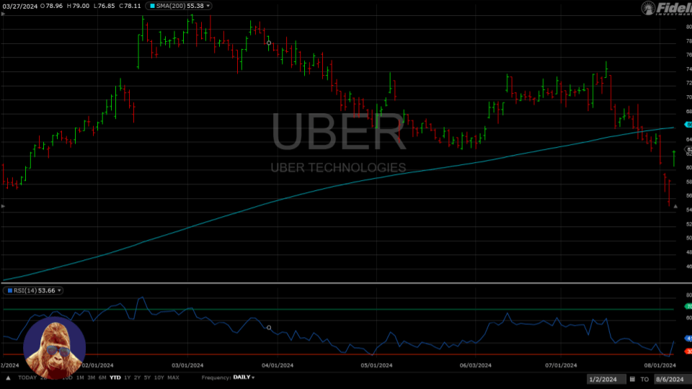Open the calendar date picker icon

click(x=632, y=379)
